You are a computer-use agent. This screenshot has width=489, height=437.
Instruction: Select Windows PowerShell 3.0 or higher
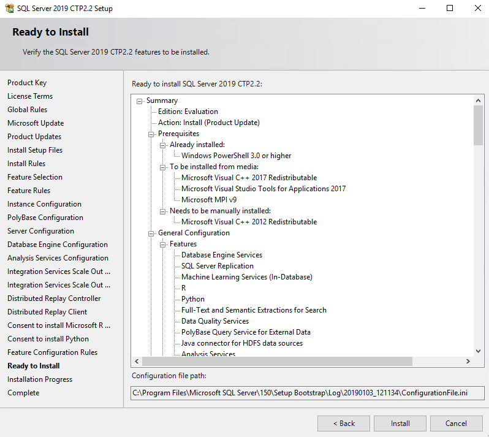(x=236, y=156)
